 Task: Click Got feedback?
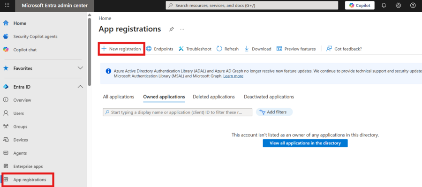[344, 49]
